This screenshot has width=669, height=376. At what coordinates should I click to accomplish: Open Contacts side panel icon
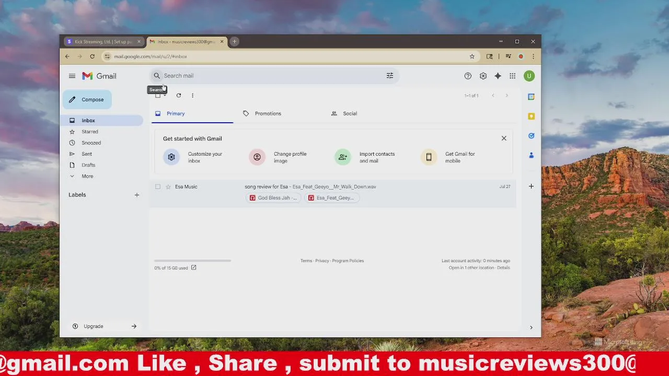click(x=531, y=155)
